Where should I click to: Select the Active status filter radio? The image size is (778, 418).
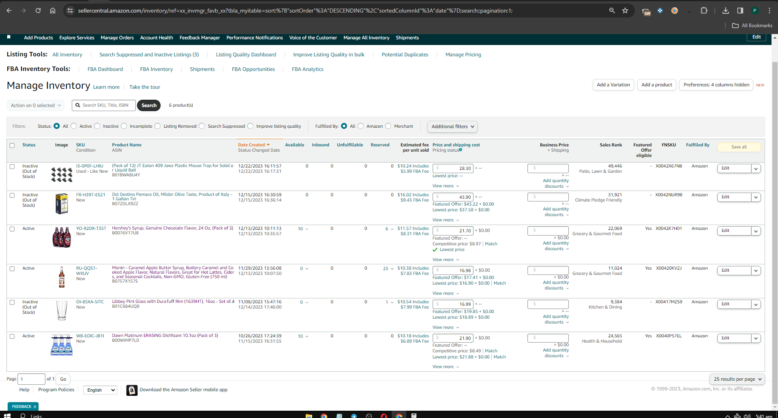(x=74, y=126)
